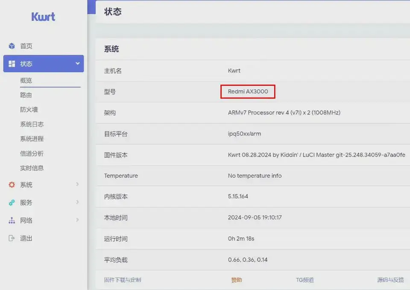Click 退出 to log out

point(26,238)
